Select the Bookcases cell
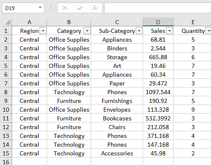 point(117,118)
